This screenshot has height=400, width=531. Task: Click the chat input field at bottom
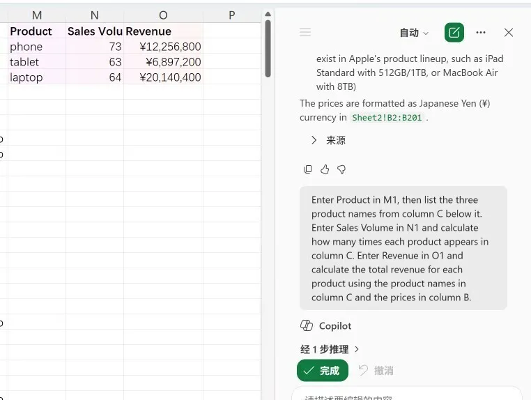click(x=407, y=394)
